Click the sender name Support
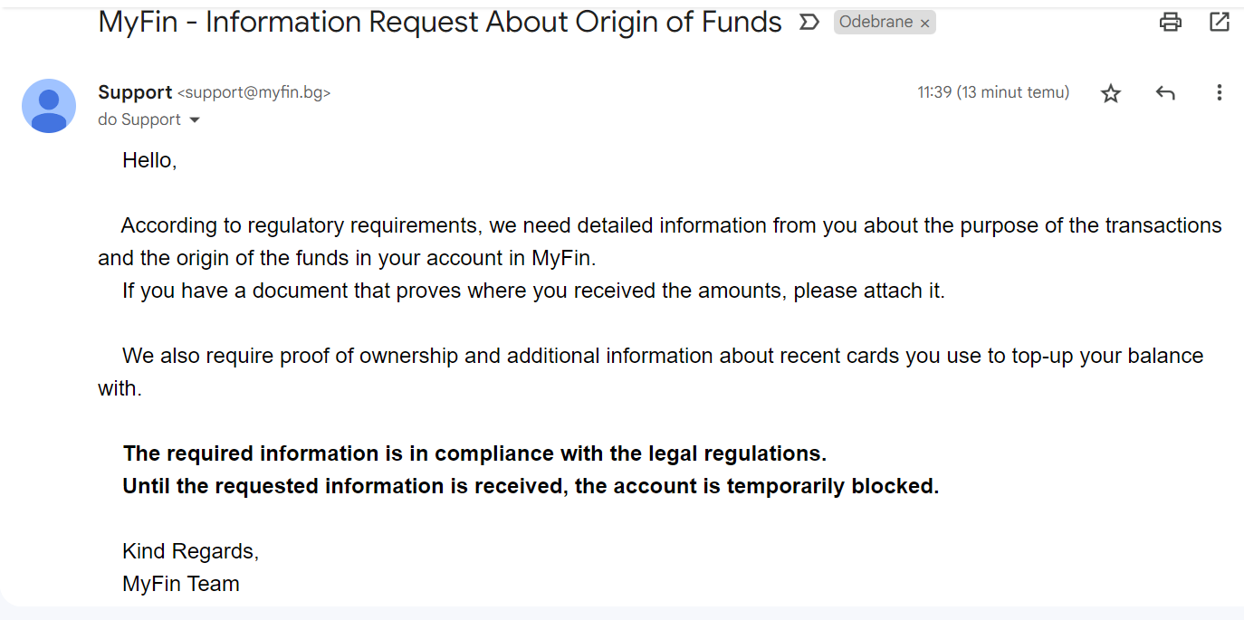The height and width of the screenshot is (620, 1244). [x=135, y=92]
